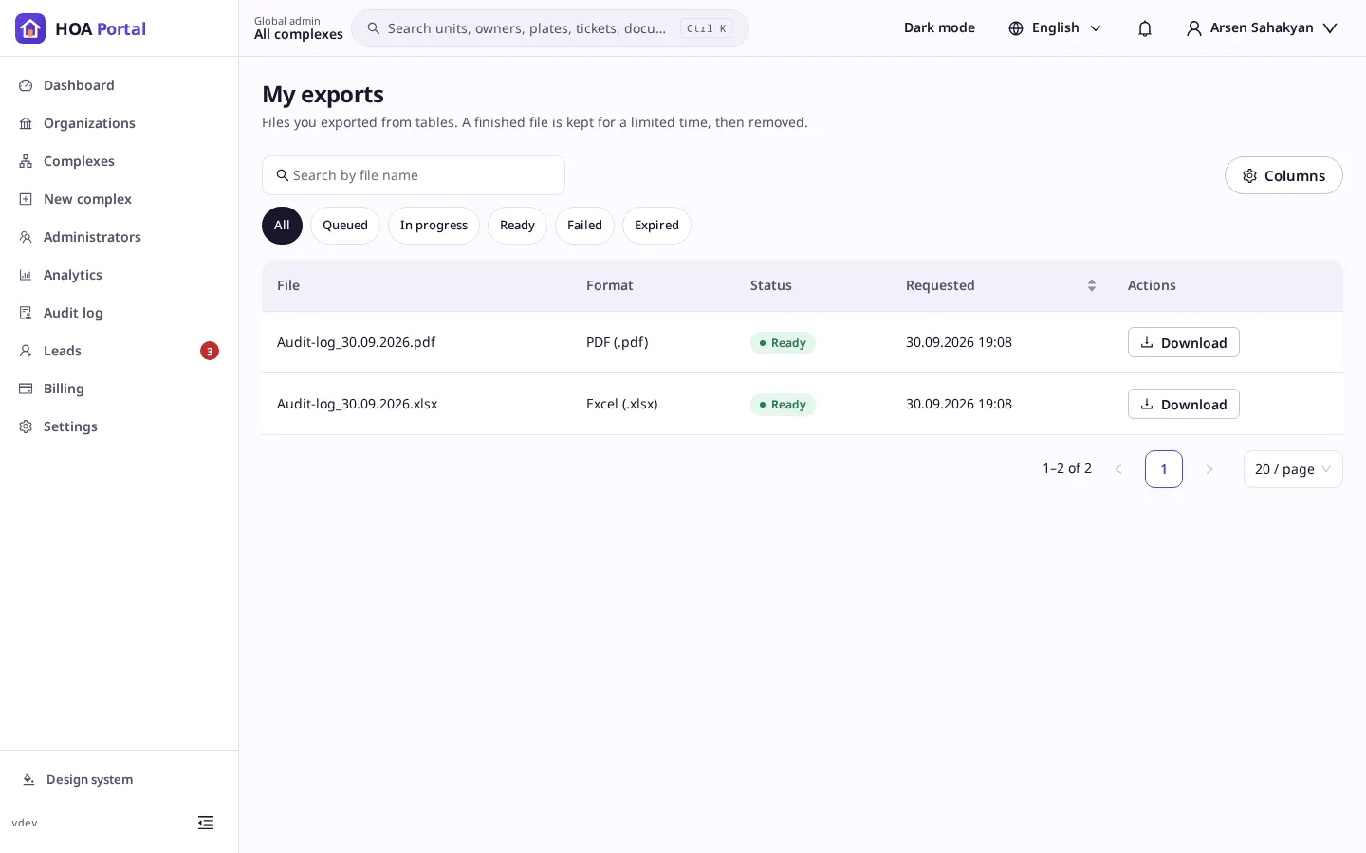This screenshot has height=853, width=1366.
Task: Click the PDF (.pdf) format cell
Action: (x=617, y=342)
